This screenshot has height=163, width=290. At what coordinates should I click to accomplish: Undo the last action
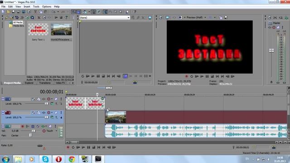coord(53,12)
